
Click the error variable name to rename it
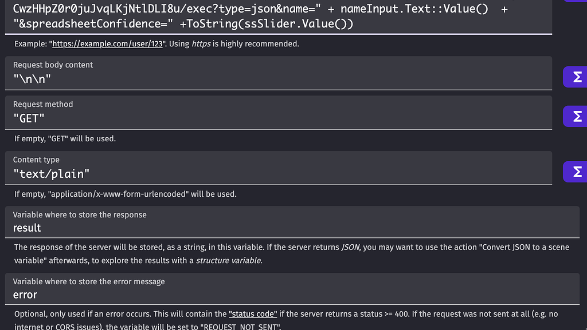coord(25,295)
